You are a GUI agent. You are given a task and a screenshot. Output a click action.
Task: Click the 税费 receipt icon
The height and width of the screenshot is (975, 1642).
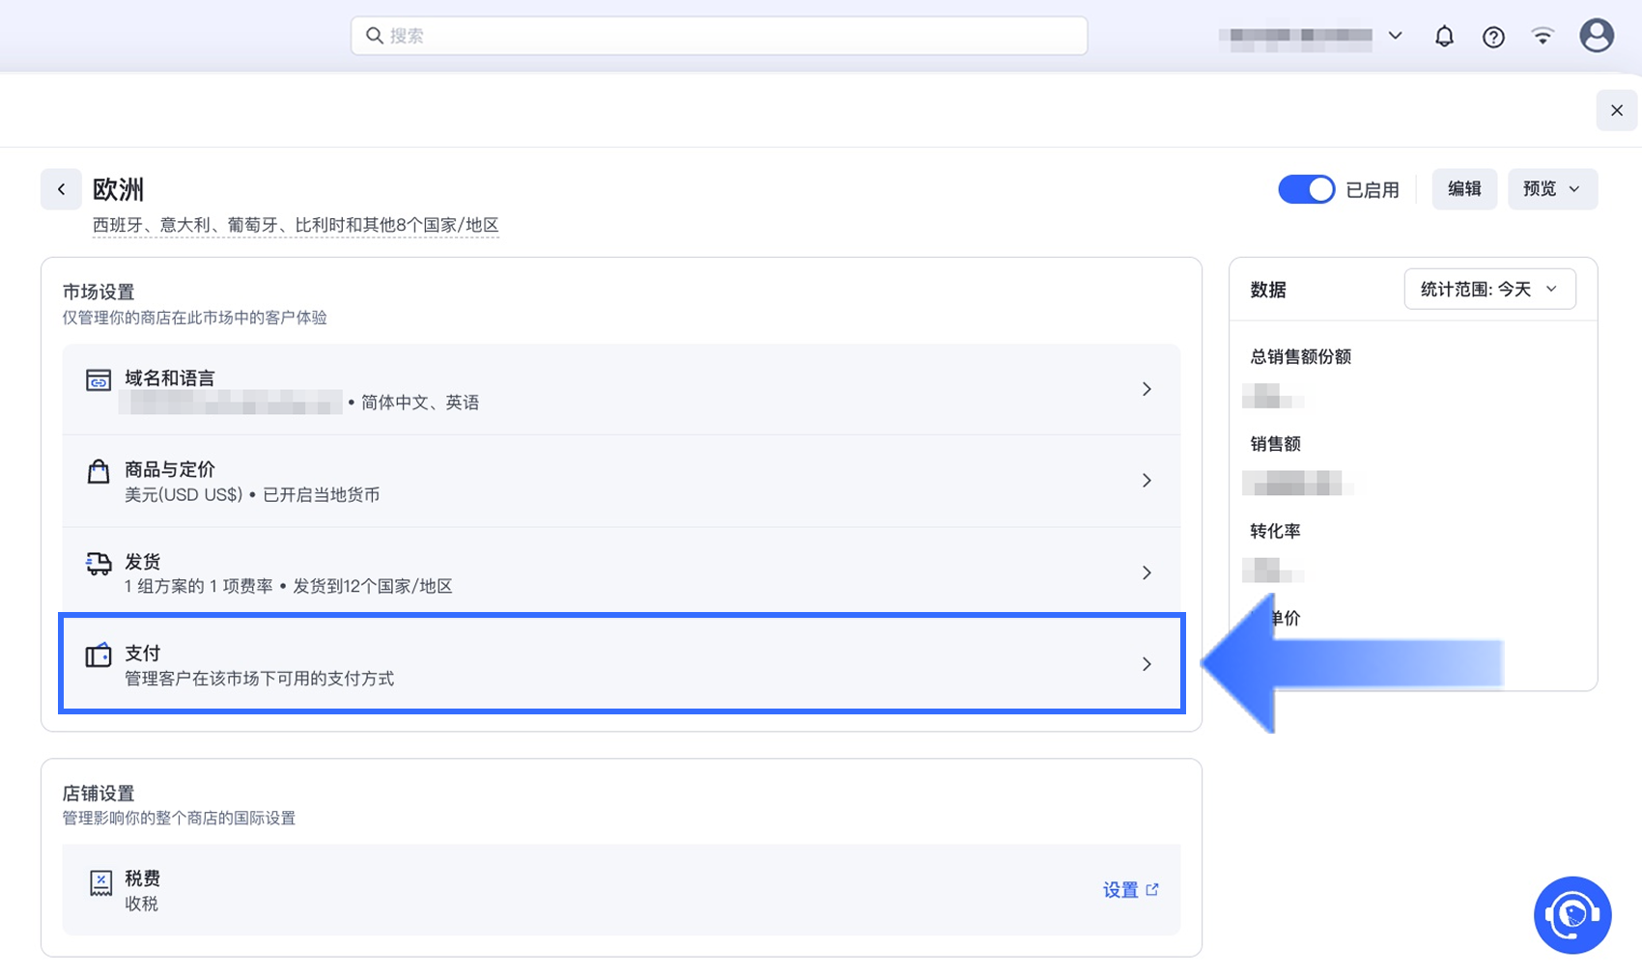click(x=100, y=882)
